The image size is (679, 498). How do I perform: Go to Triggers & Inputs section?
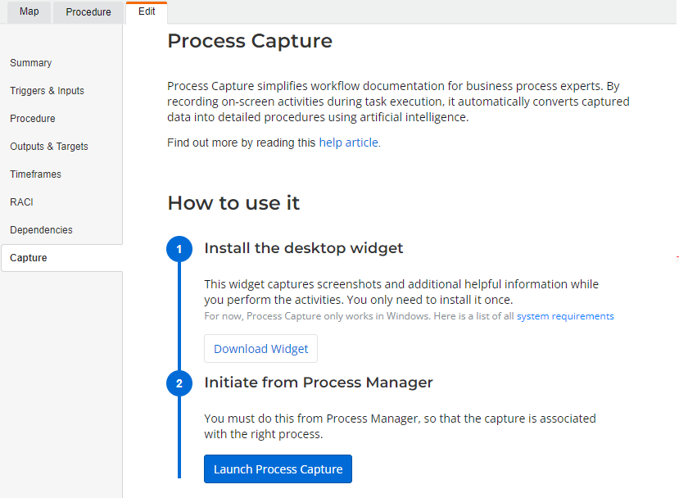tap(47, 90)
